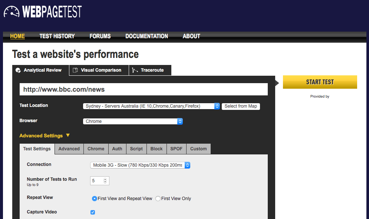Open the Test History page
This screenshot has height=219, width=369.
(57, 36)
